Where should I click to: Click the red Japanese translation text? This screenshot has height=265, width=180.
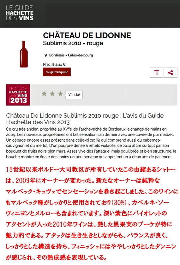91,214
